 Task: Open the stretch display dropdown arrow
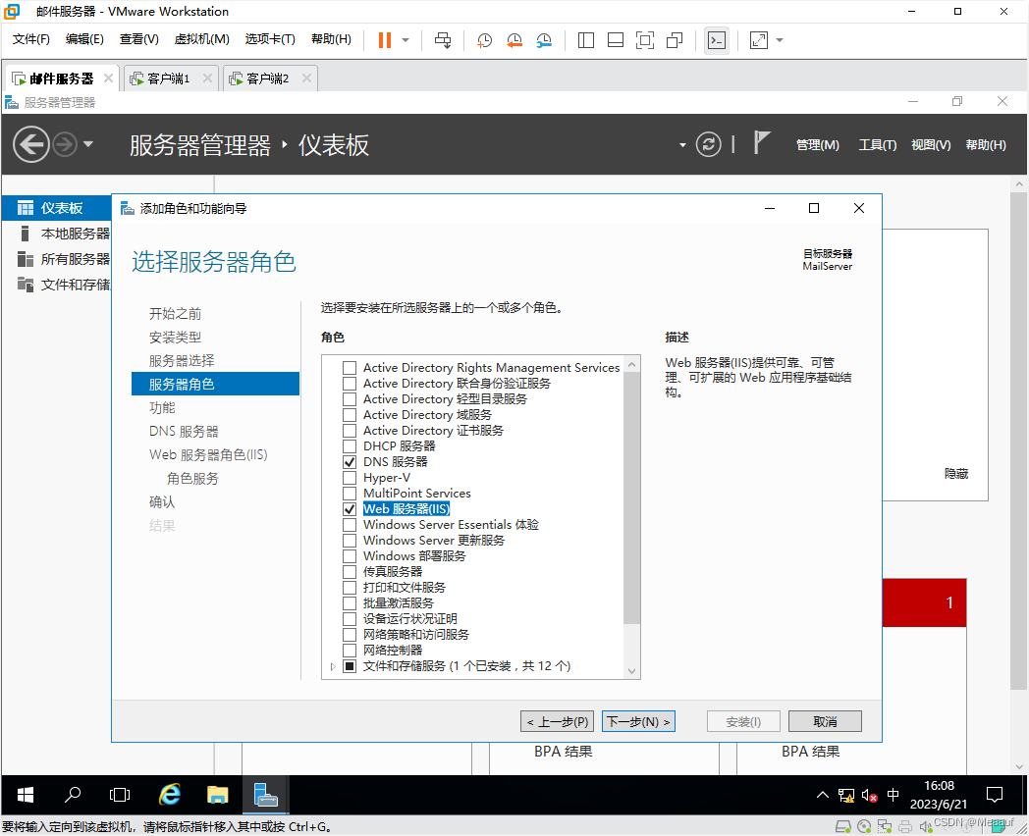[x=780, y=40]
